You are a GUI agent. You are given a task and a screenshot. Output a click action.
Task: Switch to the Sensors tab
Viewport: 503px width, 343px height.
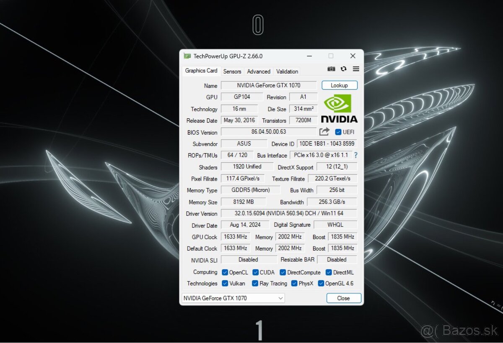point(232,72)
